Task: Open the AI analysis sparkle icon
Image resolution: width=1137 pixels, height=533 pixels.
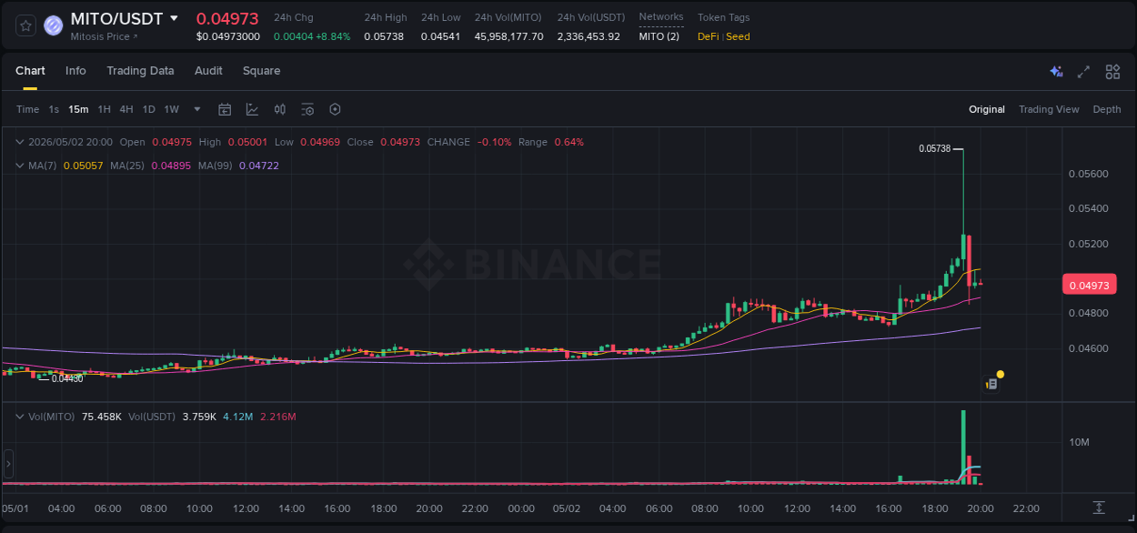Action: point(1056,71)
